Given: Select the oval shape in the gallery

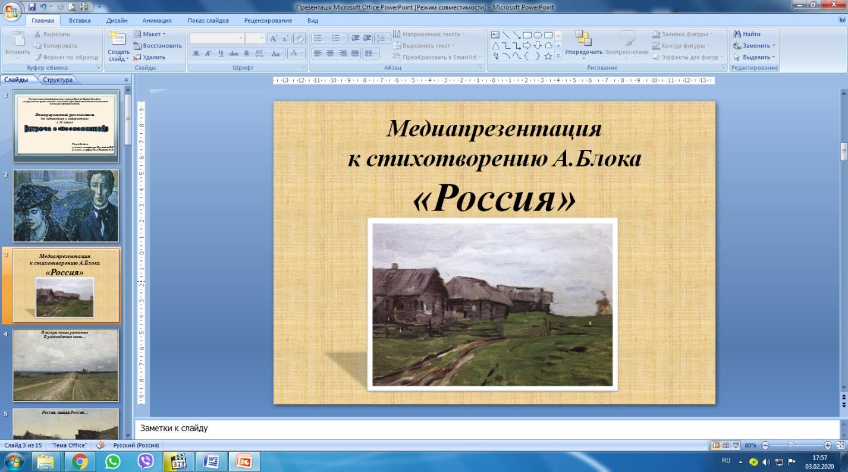Looking at the screenshot, I should (x=538, y=34).
